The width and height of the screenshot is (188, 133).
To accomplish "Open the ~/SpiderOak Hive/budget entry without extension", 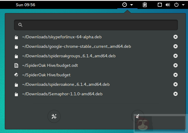I will point(46,75).
